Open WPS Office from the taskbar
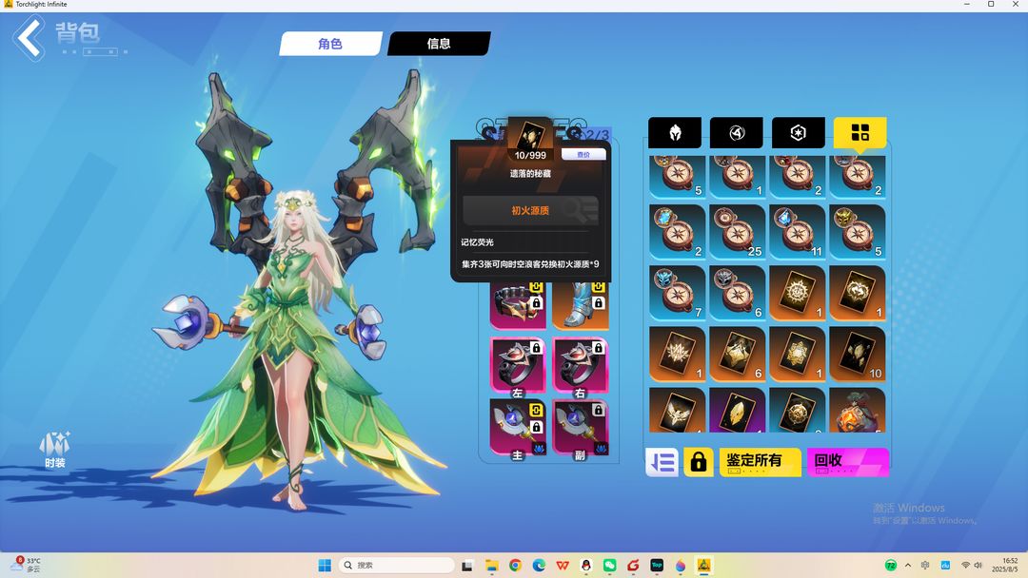 (563, 565)
